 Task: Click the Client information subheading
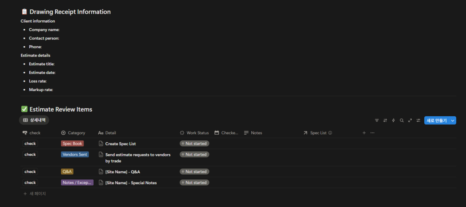[x=38, y=21]
